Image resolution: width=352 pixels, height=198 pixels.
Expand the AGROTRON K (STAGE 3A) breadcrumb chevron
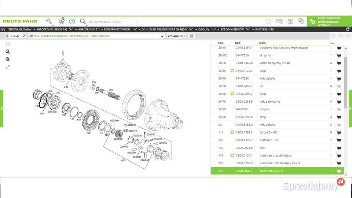tap(70, 29)
